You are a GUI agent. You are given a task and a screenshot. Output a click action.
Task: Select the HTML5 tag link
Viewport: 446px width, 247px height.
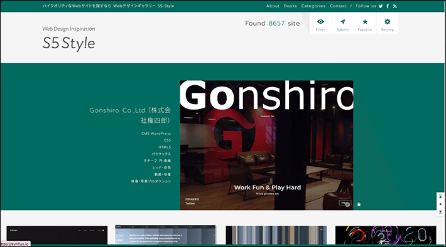coord(165,147)
